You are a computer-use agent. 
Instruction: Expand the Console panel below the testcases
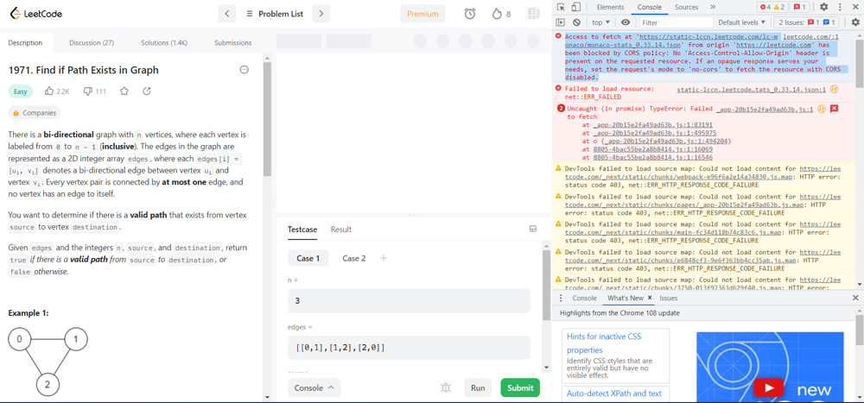click(314, 388)
